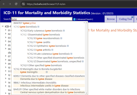
Task: Click details icon beside Lyme arthritis
Action: (x=52, y=50)
